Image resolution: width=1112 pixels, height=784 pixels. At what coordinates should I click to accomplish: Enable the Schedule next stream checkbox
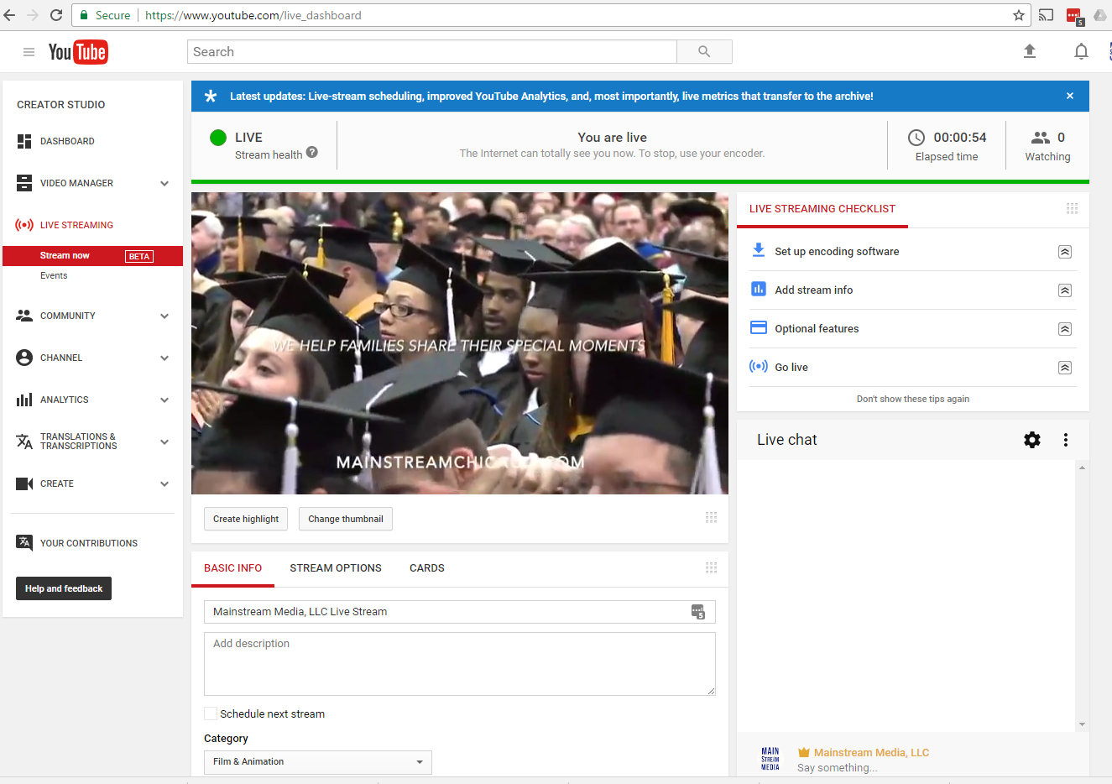click(211, 713)
